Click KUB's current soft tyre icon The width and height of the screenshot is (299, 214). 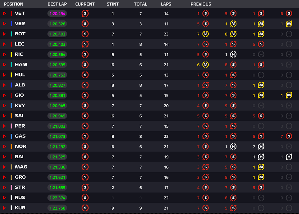click(x=85, y=208)
